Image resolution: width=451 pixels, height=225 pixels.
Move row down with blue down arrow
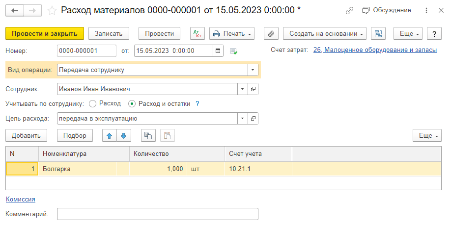pos(124,136)
